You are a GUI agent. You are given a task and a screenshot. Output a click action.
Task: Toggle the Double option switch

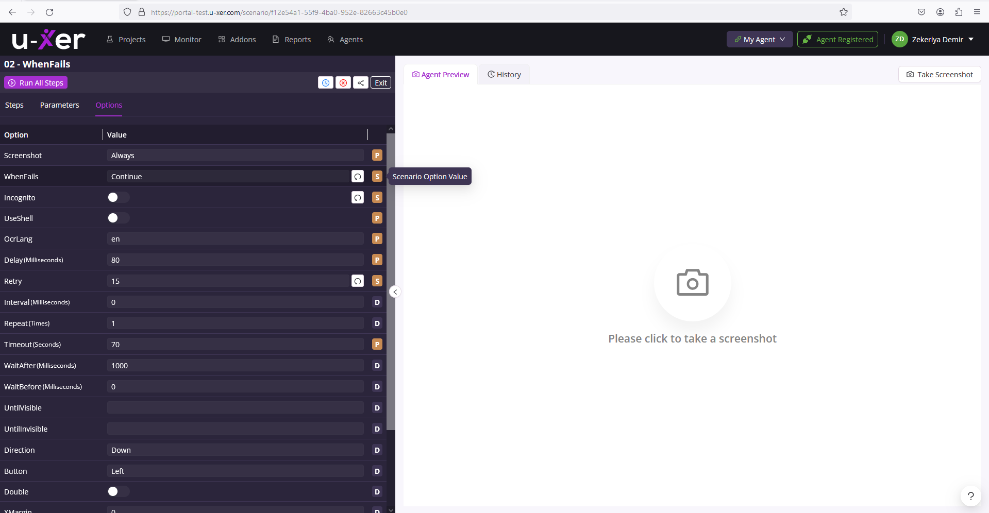tap(119, 492)
